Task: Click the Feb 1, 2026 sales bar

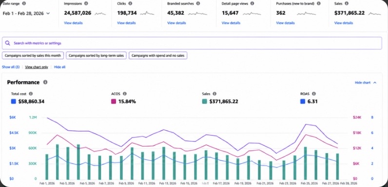Action: 47,167
